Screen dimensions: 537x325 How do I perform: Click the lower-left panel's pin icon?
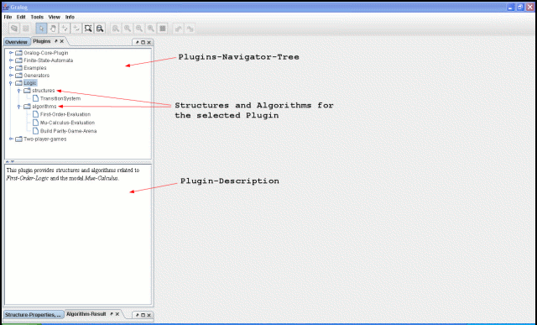tap(138, 315)
